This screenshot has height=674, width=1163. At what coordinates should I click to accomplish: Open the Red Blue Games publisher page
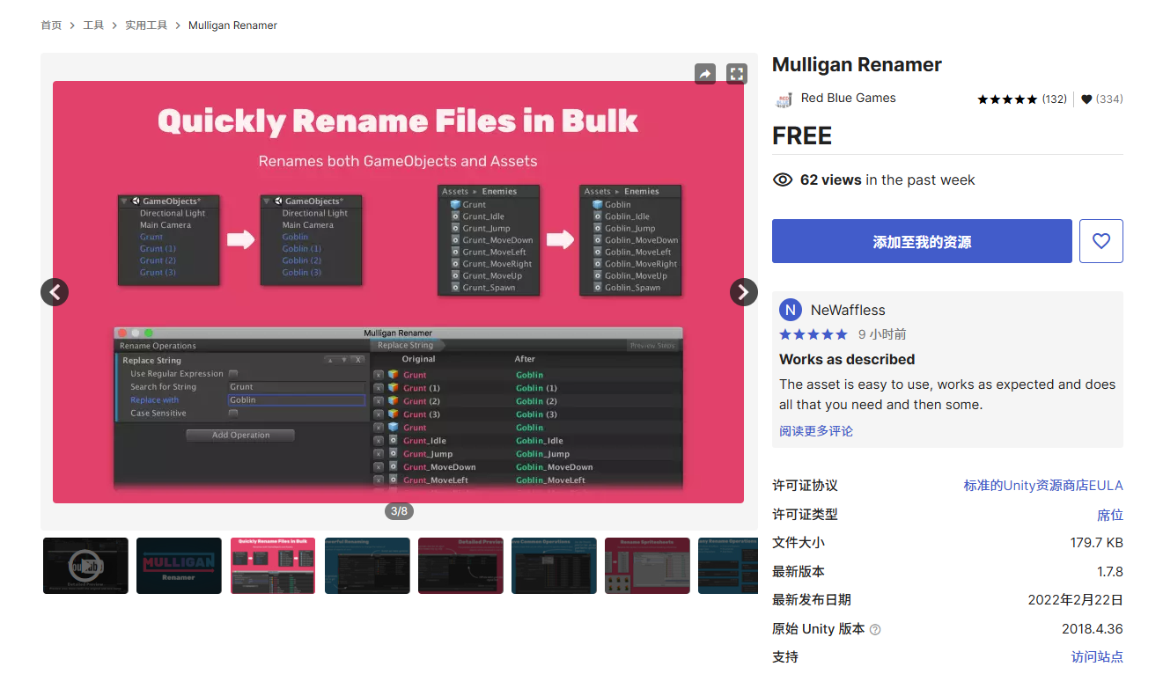tap(849, 99)
